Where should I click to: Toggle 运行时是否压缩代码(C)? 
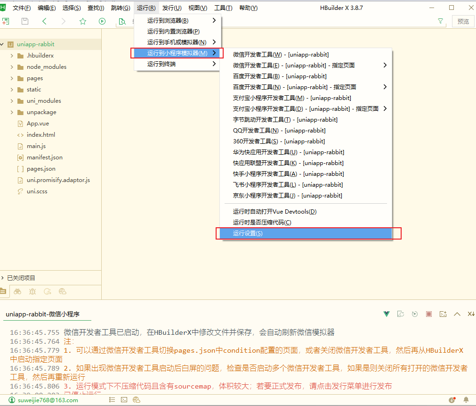click(307, 222)
